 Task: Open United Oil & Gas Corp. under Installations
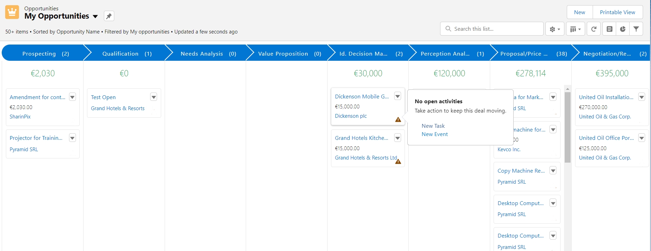tap(605, 117)
